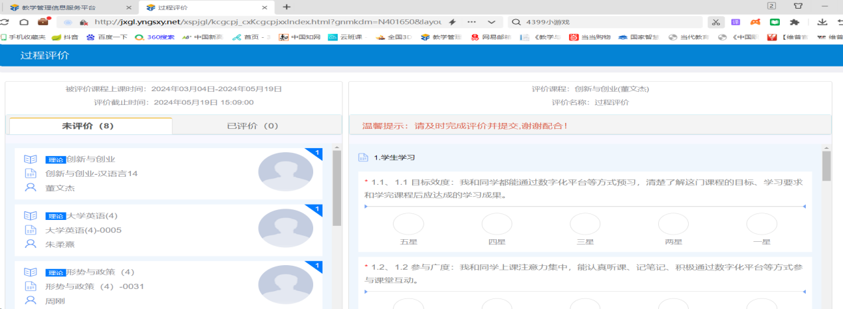Select 五星 rating for question 1.1

coord(408,225)
